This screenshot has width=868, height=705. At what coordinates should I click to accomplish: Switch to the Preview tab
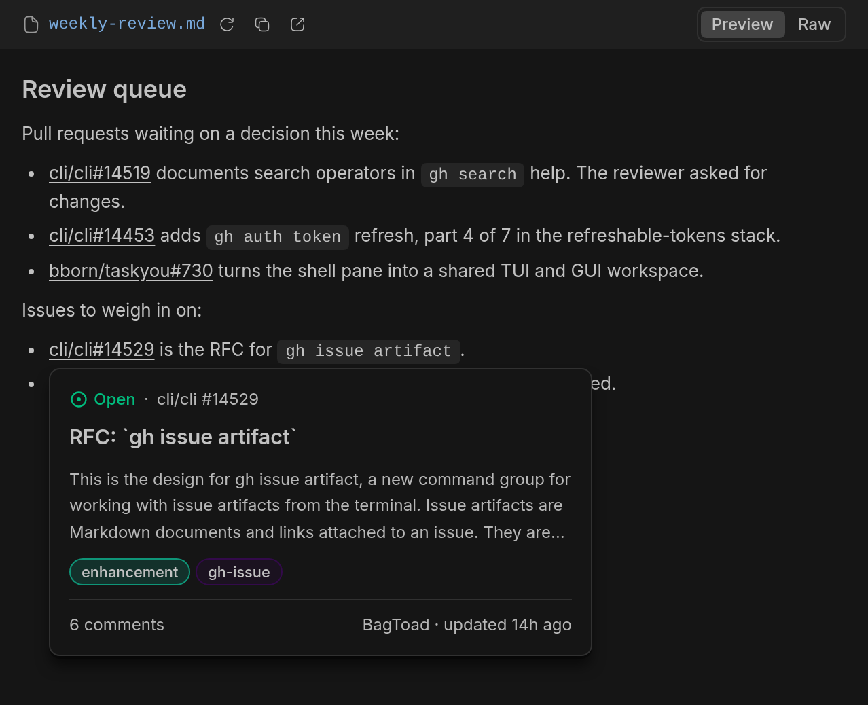[742, 24]
